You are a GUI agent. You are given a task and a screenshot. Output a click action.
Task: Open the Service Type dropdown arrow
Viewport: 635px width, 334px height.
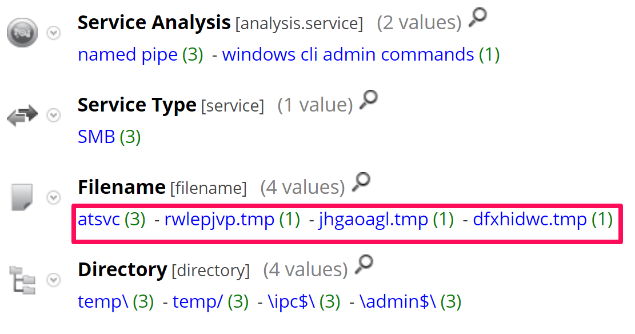(53, 116)
